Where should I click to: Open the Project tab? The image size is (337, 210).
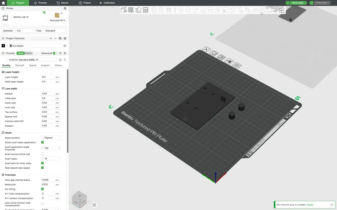point(85,3)
